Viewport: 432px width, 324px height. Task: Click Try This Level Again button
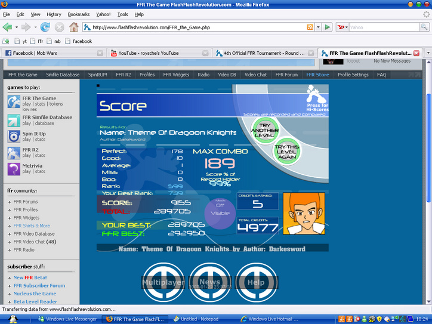(x=286, y=152)
